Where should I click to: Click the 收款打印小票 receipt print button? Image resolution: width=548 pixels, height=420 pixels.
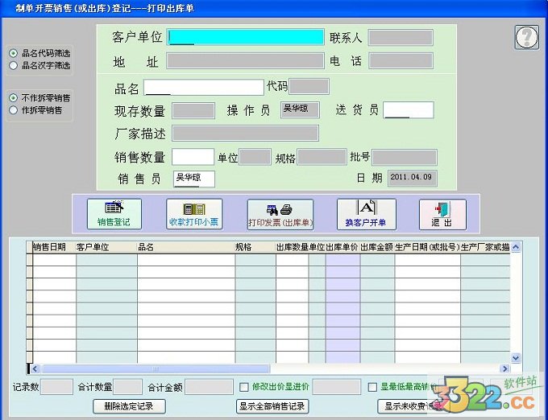[x=194, y=214]
